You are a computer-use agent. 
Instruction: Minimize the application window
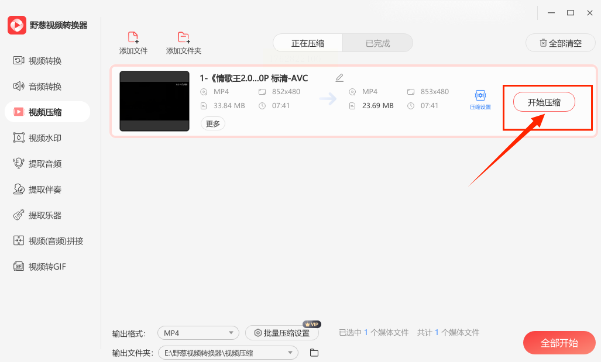click(551, 13)
